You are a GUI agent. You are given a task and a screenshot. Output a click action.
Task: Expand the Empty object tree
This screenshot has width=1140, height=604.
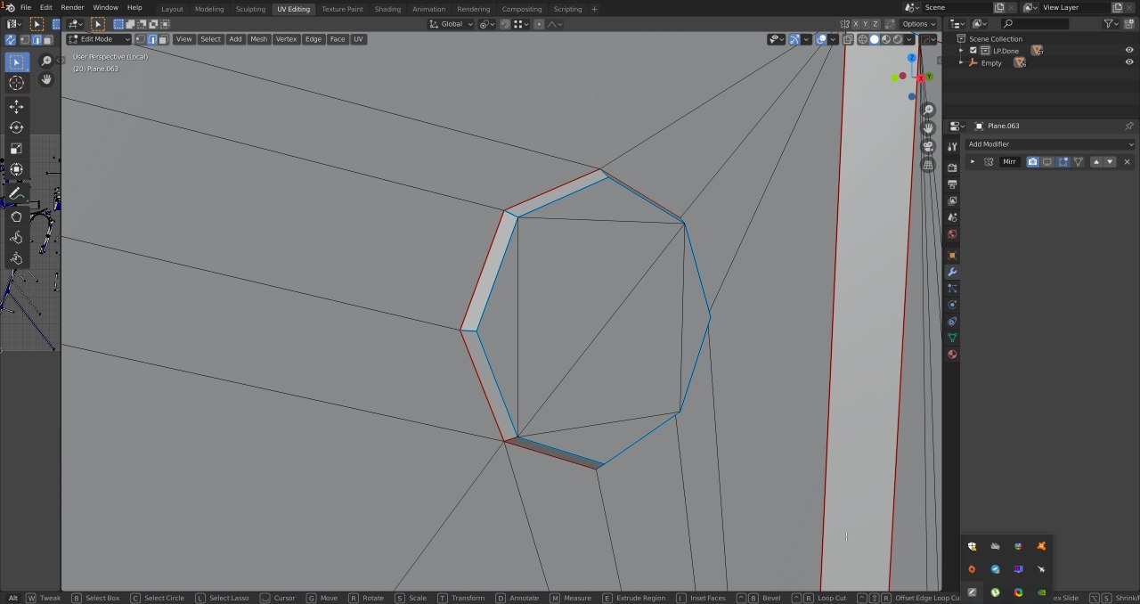[x=961, y=63]
